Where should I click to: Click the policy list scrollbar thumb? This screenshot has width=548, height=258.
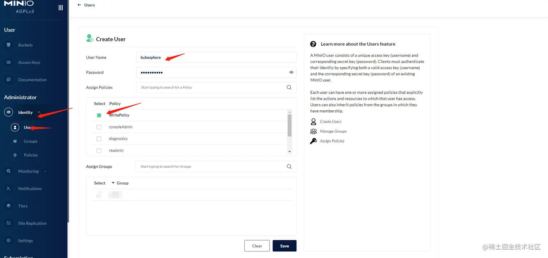pos(289,126)
